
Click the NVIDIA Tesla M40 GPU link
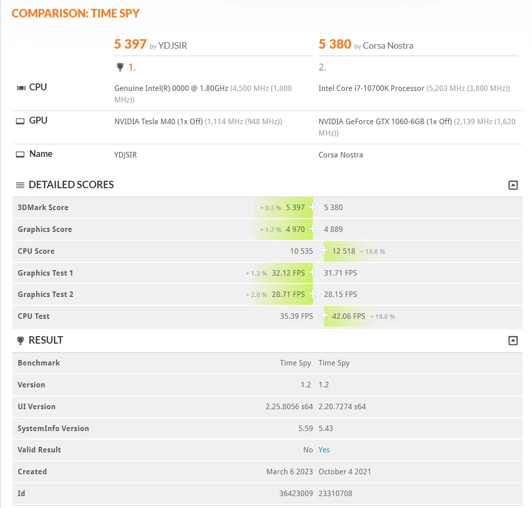tap(158, 122)
